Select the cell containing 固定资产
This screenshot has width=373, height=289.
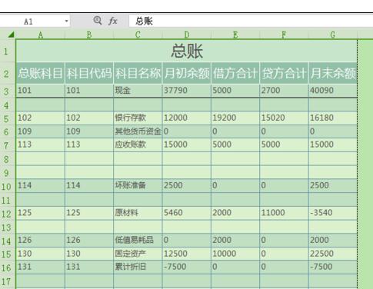click(138, 254)
